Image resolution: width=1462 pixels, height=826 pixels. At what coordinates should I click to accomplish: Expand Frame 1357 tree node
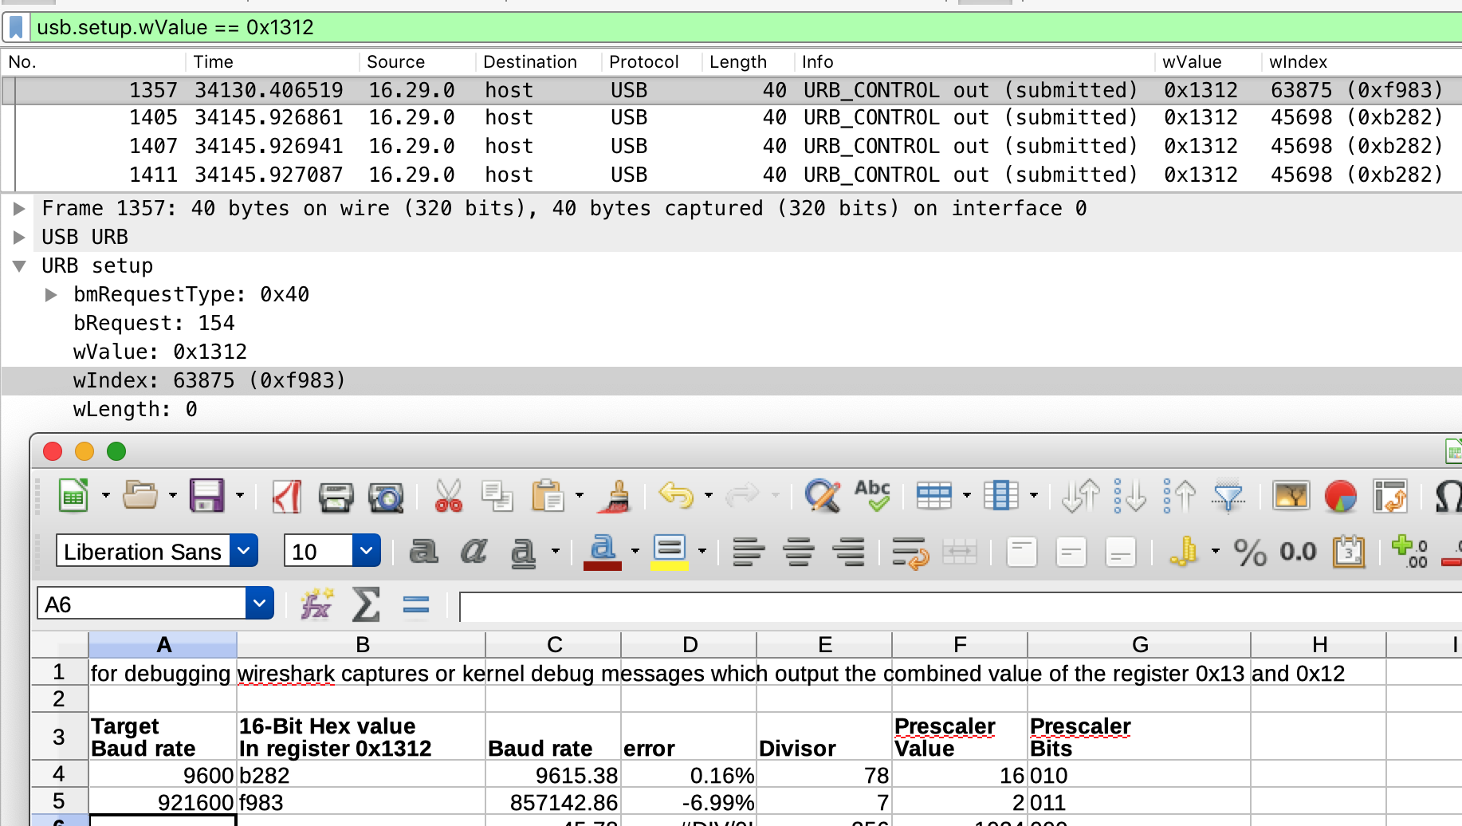point(19,209)
